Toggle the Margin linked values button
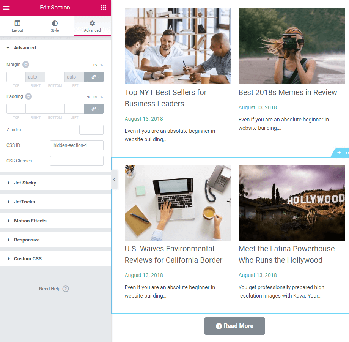This screenshot has width=349, height=342. coord(94,77)
